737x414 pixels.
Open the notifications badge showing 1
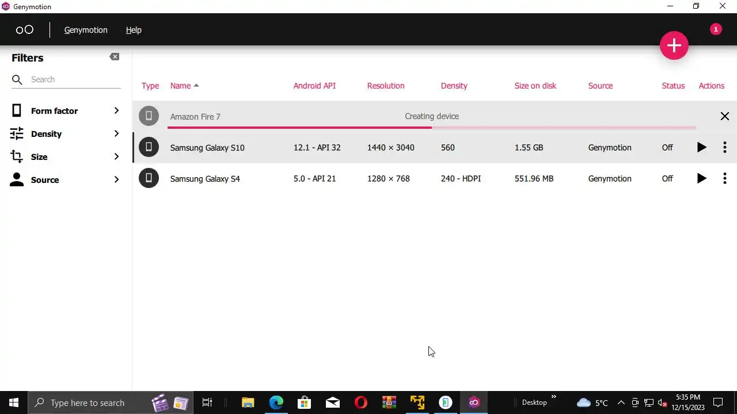pyautogui.click(x=716, y=29)
